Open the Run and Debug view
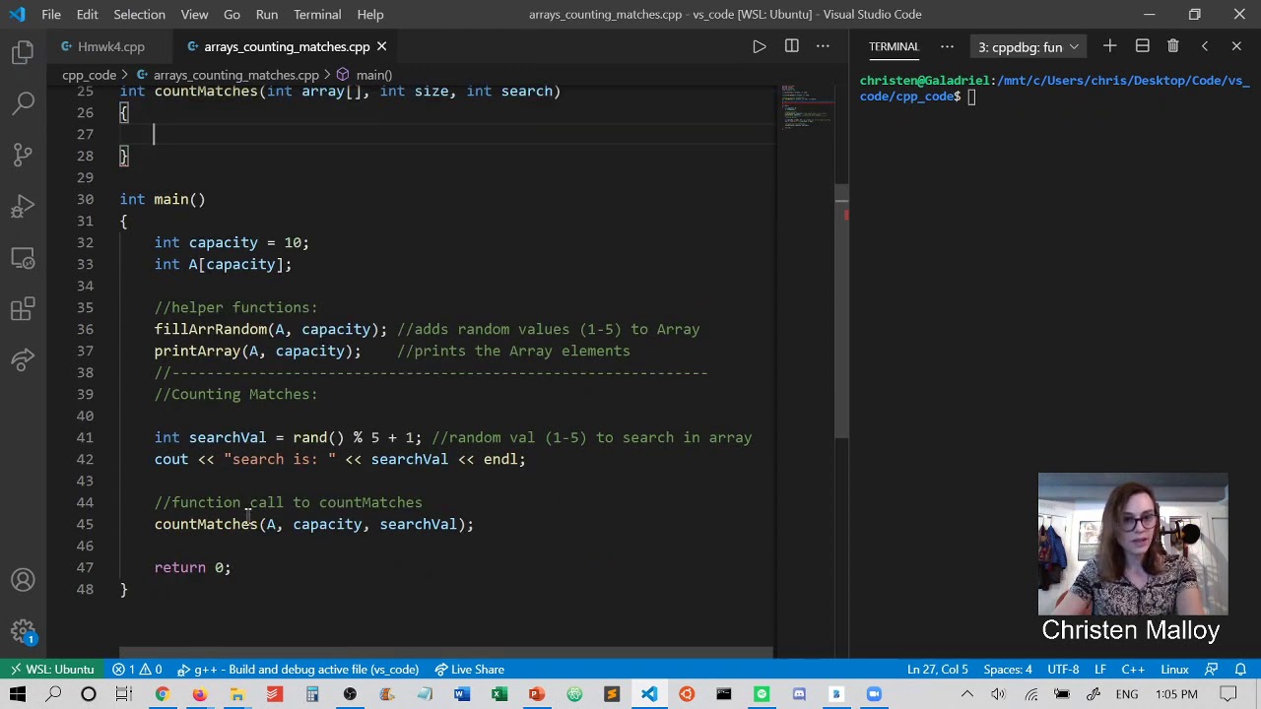The width and height of the screenshot is (1261, 709). [24, 207]
